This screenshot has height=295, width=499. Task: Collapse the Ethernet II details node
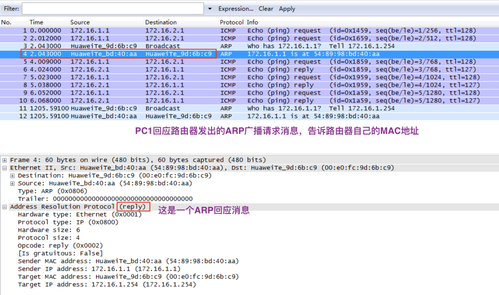(5, 168)
